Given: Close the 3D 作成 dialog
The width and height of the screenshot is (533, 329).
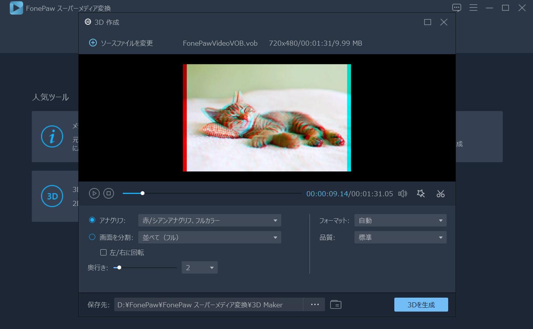Looking at the screenshot, I should coord(444,22).
